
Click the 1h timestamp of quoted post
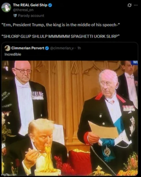[79, 48]
